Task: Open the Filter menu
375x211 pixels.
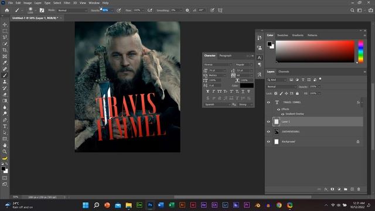Action: (x=67, y=3)
